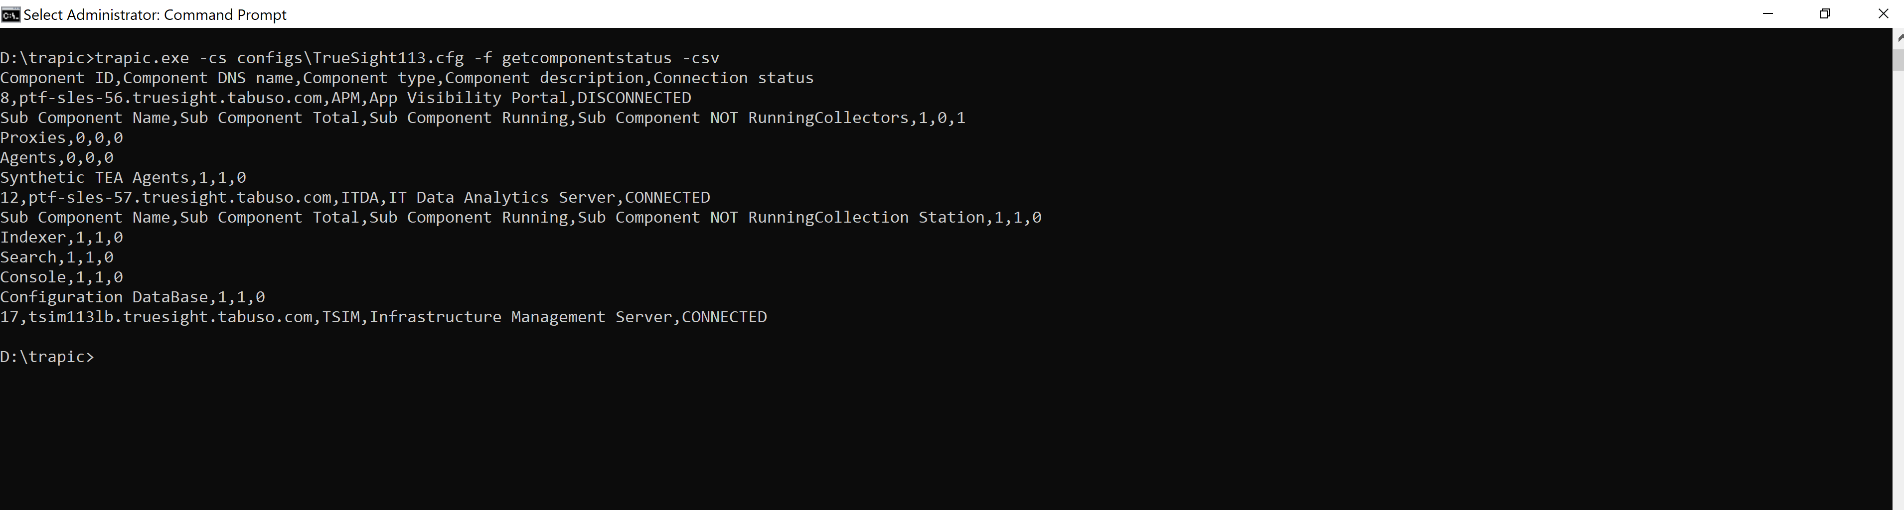Image resolution: width=1904 pixels, height=510 pixels.
Task: Close the Administrator Command Prompt window
Action: coord(1882,14)
